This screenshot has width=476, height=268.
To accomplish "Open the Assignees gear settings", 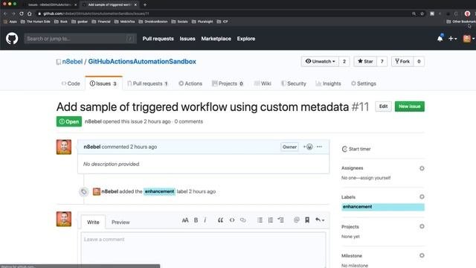I will click(422, 168).
